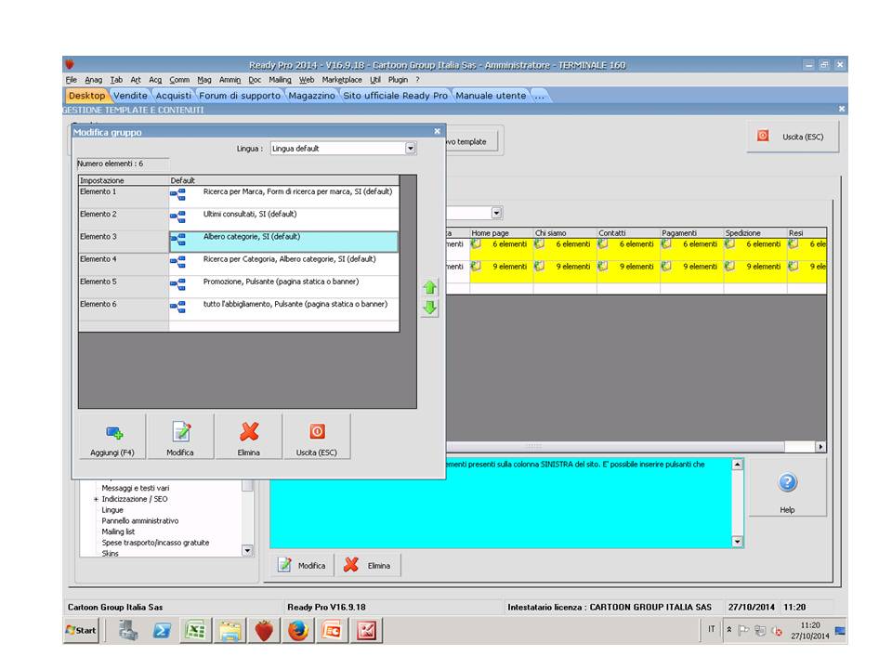Viewport: 892px width, 669px height.
Task: Click the structure icon of Elemento 5
Action: coord(177,284)
